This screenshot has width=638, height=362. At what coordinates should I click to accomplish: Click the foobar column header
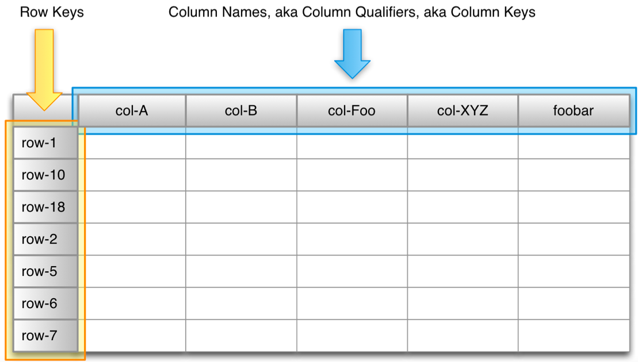pyautogui.click(x=573, y=110)
